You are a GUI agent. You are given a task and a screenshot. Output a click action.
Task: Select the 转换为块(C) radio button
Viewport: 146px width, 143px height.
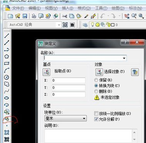[96, 86]
